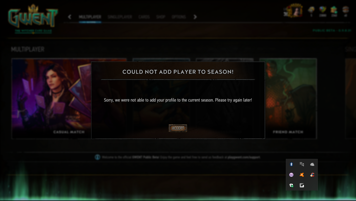This screenshot has width=356, height=201.
Task: Open the GOG Galaxy tray icon
Action: coord(291,175)
